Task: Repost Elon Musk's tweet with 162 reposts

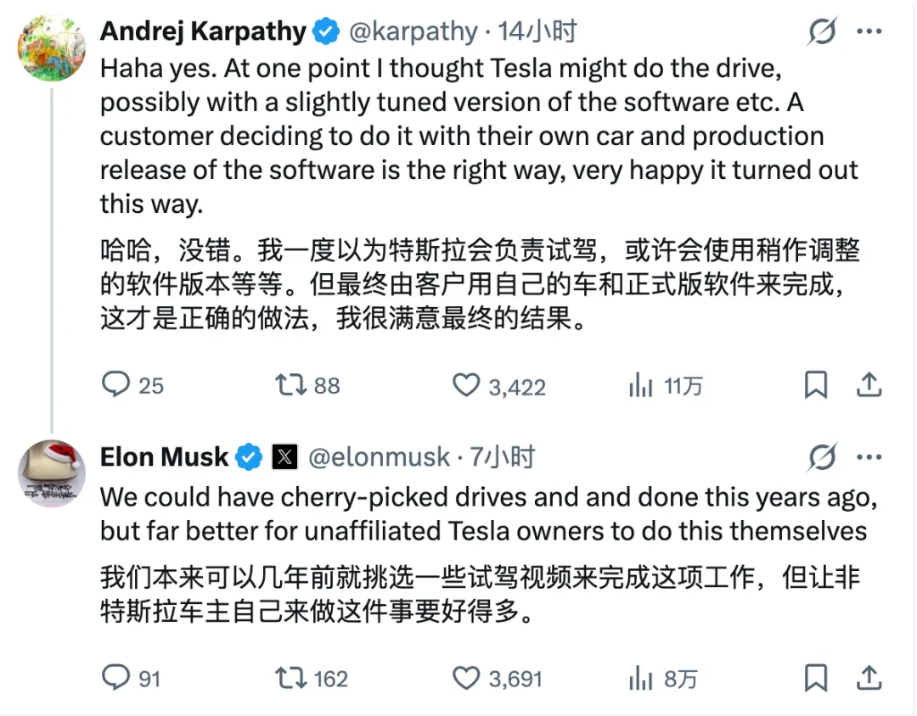Action: [x=291, y=678]
